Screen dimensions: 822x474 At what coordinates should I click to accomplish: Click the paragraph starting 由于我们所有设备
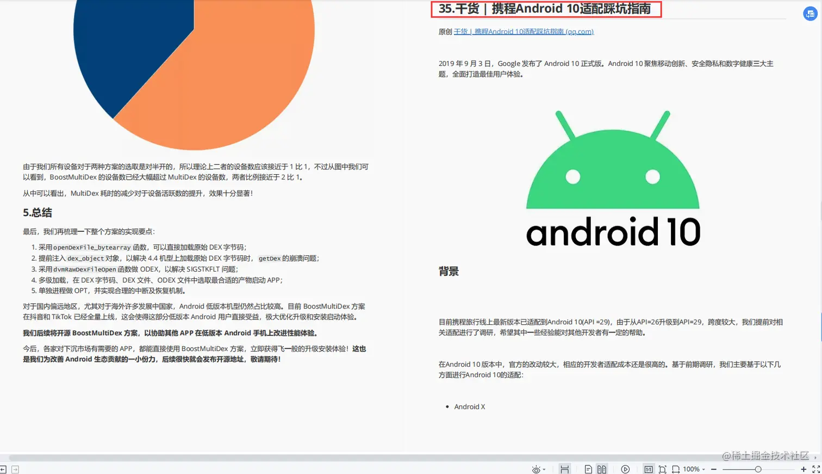pos(196,171)
